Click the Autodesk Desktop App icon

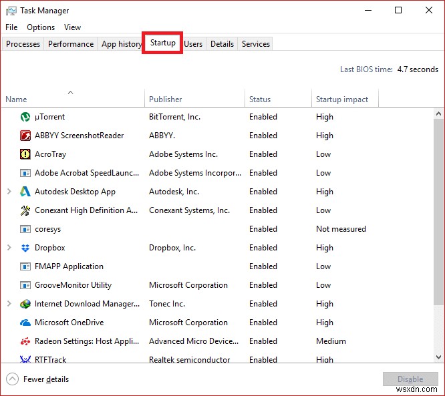point(25,192)
